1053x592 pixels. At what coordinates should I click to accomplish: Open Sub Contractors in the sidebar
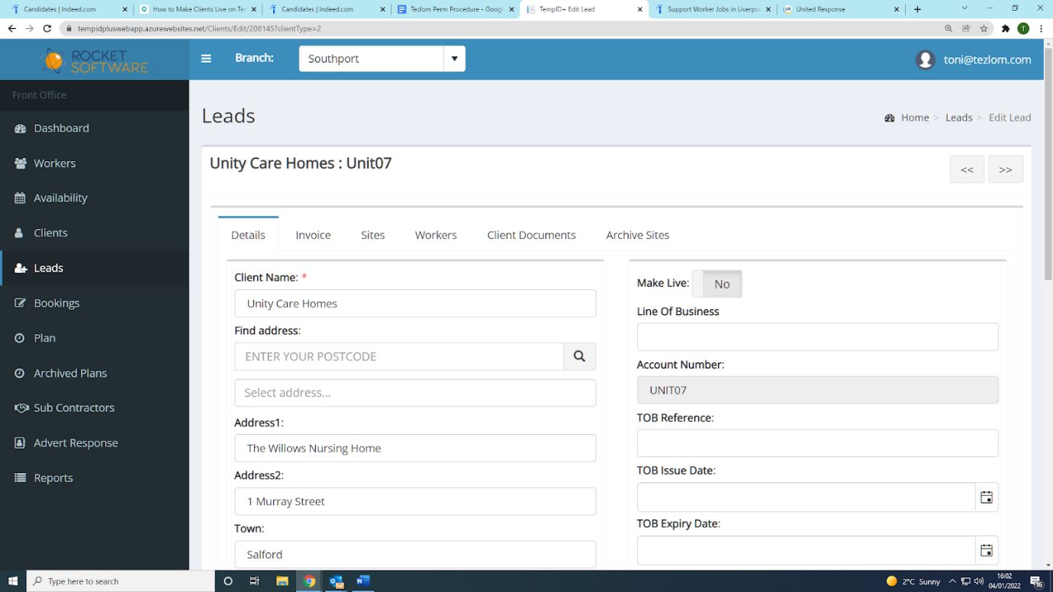74,407
